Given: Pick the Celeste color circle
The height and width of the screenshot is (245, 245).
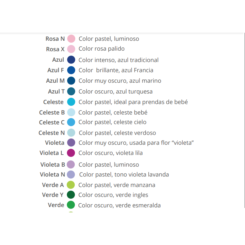Looking at the screenshot, I should click(71, 102).
